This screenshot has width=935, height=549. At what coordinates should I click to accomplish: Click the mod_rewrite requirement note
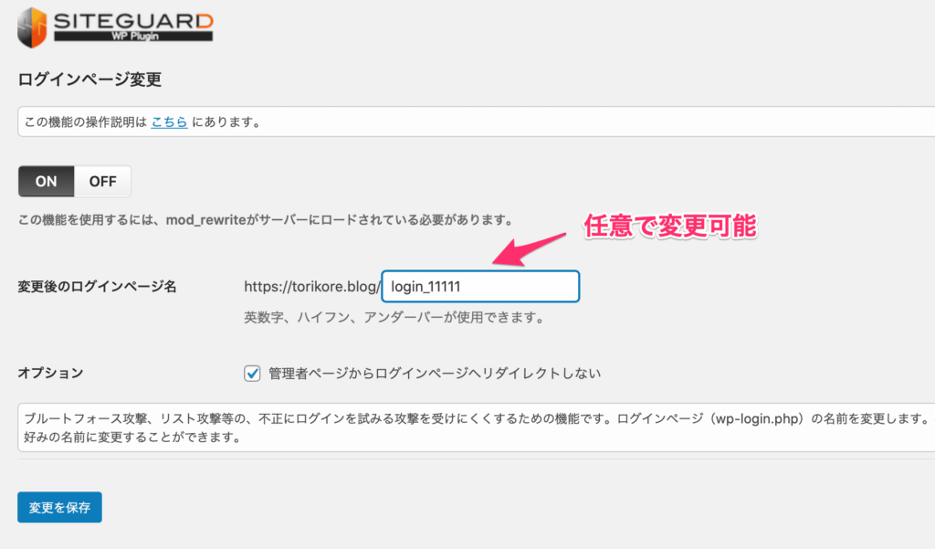(265, 220)
